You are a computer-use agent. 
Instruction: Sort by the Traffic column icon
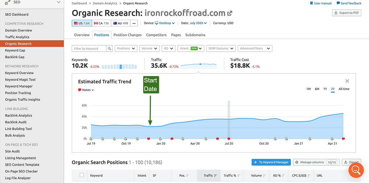tap(215, 176)
